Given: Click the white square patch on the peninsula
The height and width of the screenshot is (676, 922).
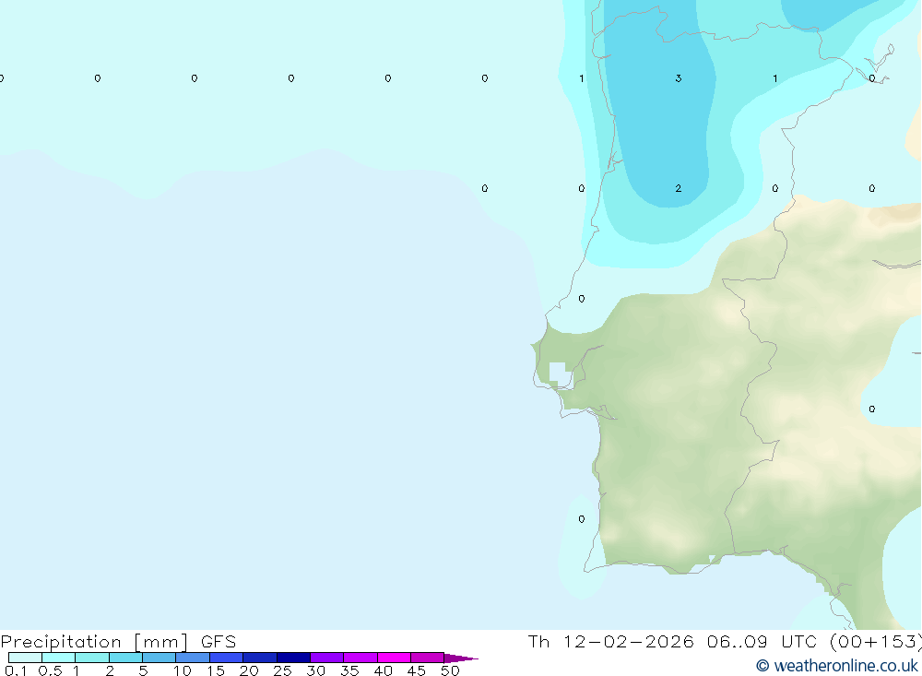Looking at the screenshot, I should click(560, 374).
